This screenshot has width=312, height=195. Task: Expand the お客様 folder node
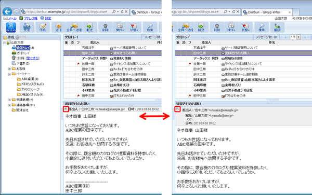tap(9, 69)
